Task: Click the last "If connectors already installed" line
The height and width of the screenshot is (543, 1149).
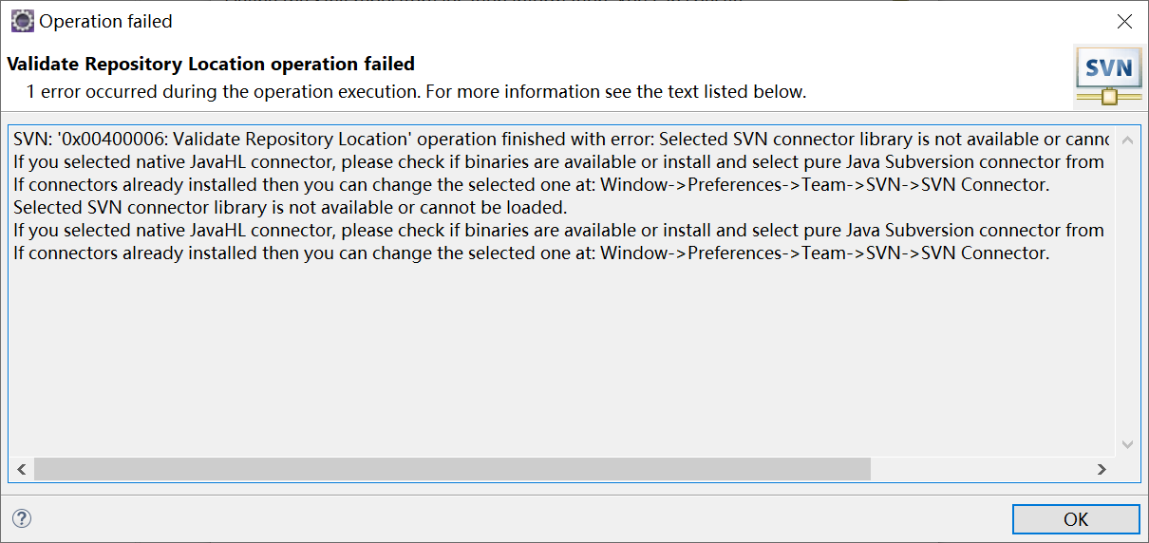Action: pyautogui.click(x=531, y=253)
